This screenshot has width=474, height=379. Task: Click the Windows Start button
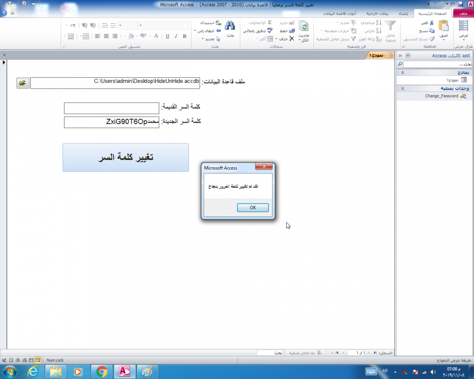point(9,371)
